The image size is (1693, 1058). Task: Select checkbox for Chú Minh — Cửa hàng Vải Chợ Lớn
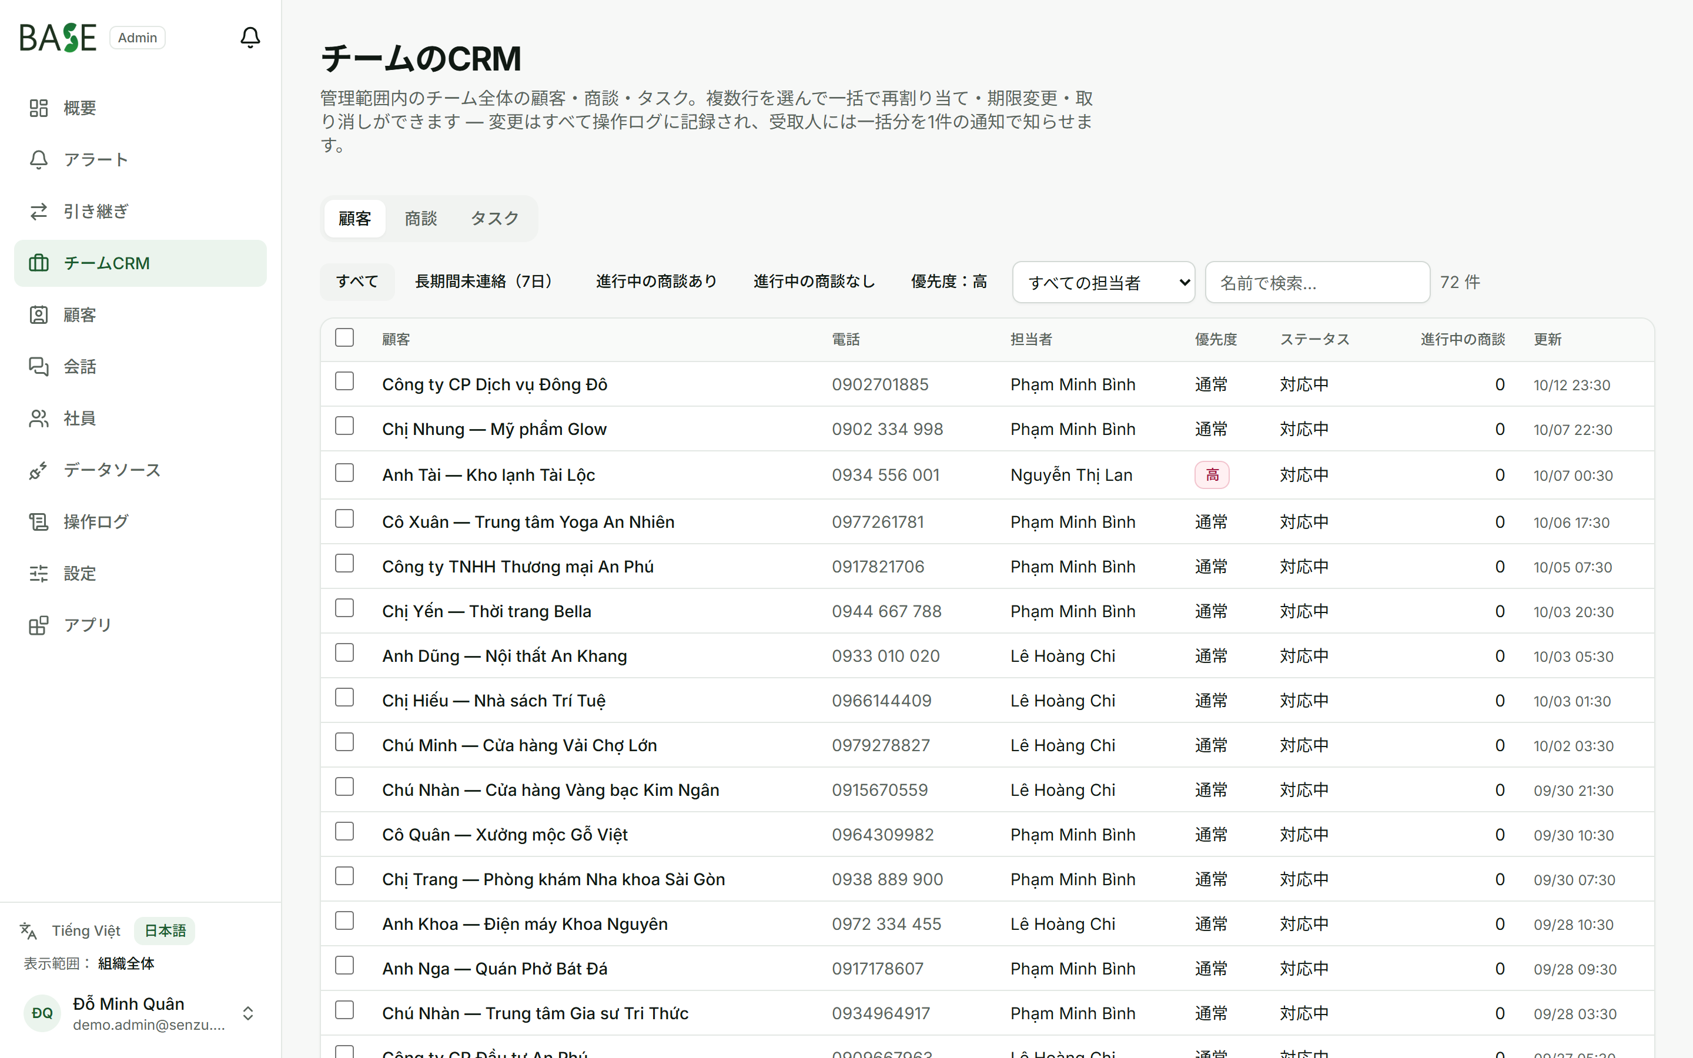[x=344, y=742]
